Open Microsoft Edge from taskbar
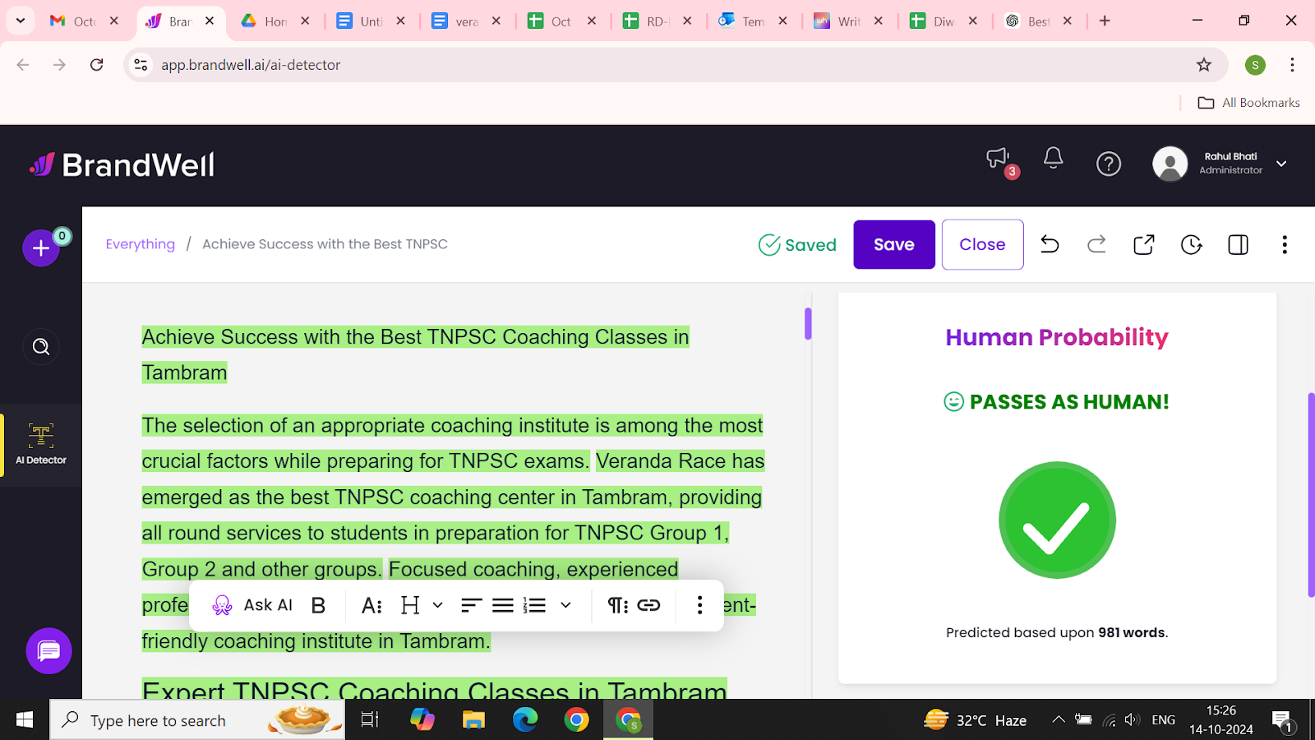 coord(524,720)
